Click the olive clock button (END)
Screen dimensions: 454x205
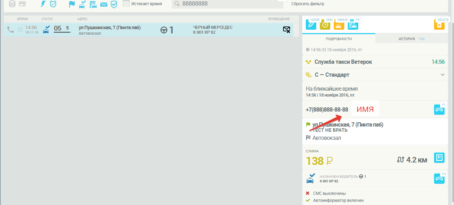[x=325, y=25]
